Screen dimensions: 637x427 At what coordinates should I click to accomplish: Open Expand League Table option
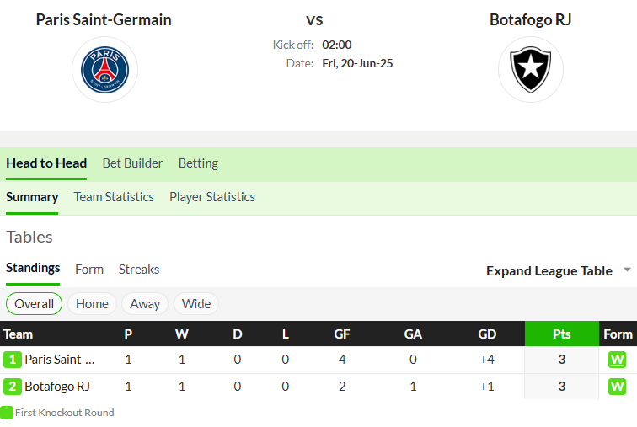pos(549,270)
